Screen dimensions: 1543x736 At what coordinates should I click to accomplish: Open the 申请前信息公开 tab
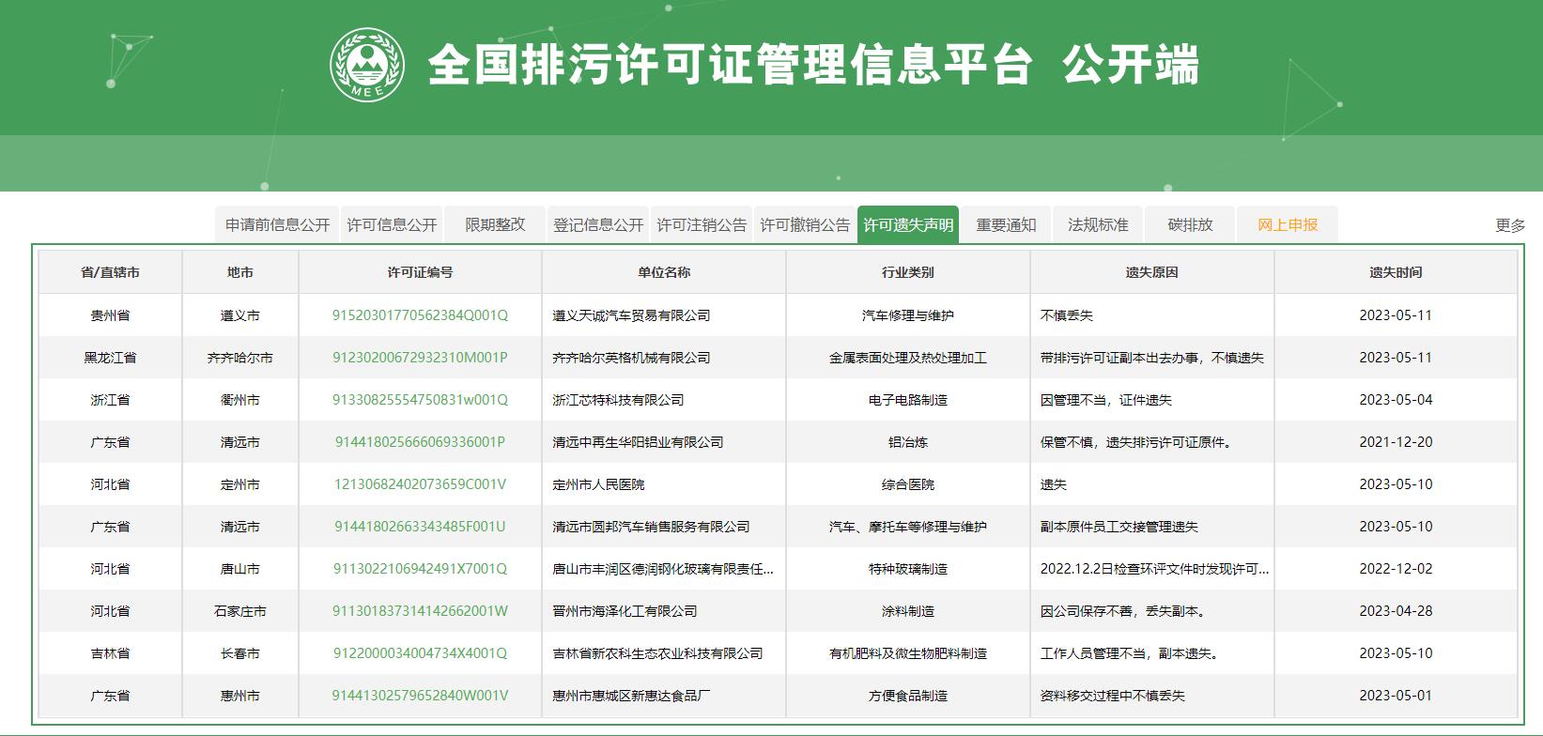(277, 224)
